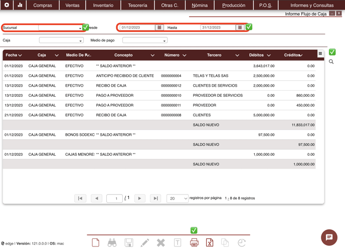Click the clock history icon
345x248 pixels.
point(242,242)
